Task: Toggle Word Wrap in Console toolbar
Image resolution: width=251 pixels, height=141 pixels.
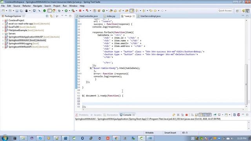Action: (200, 115)
